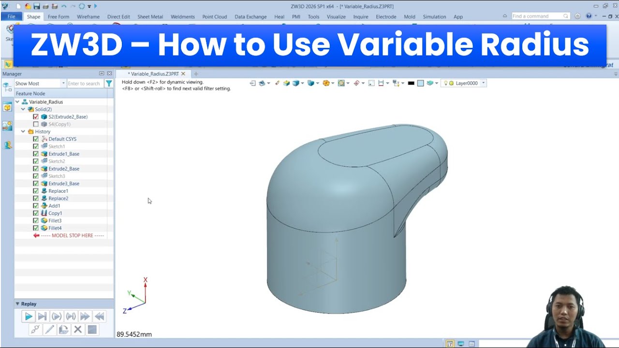The width and height of the screenshot is (619, 348).
Task: Click the assembly tree icon in Manager sidebar
Action: (x=7, y=87)
